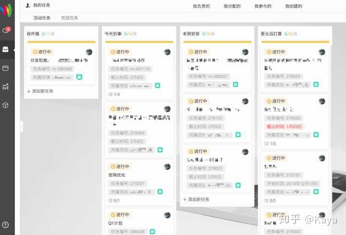
Task: Check the box on task 278023
Action: [238, 185]
